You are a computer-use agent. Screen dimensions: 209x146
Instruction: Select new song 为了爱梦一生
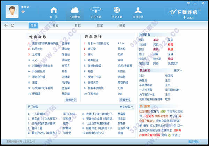click(147, 95)
